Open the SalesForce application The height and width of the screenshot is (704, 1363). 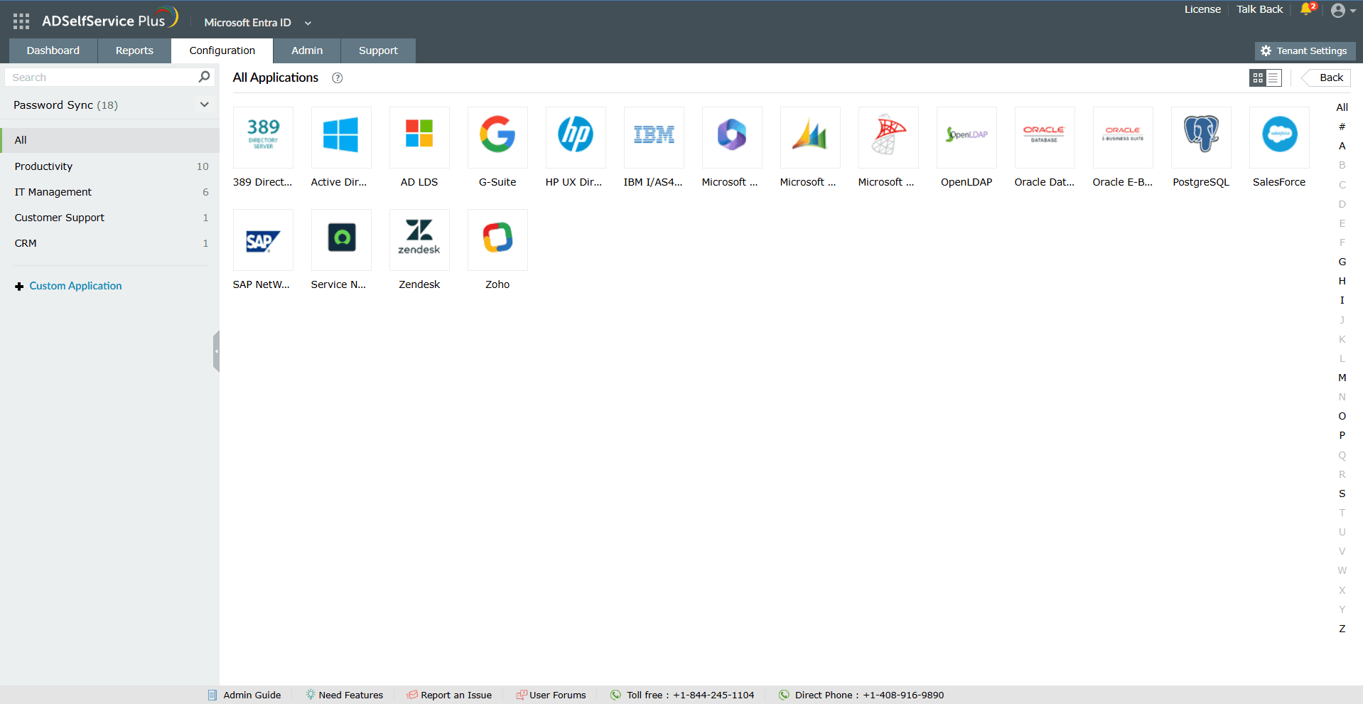click(x=1279, y=137)
